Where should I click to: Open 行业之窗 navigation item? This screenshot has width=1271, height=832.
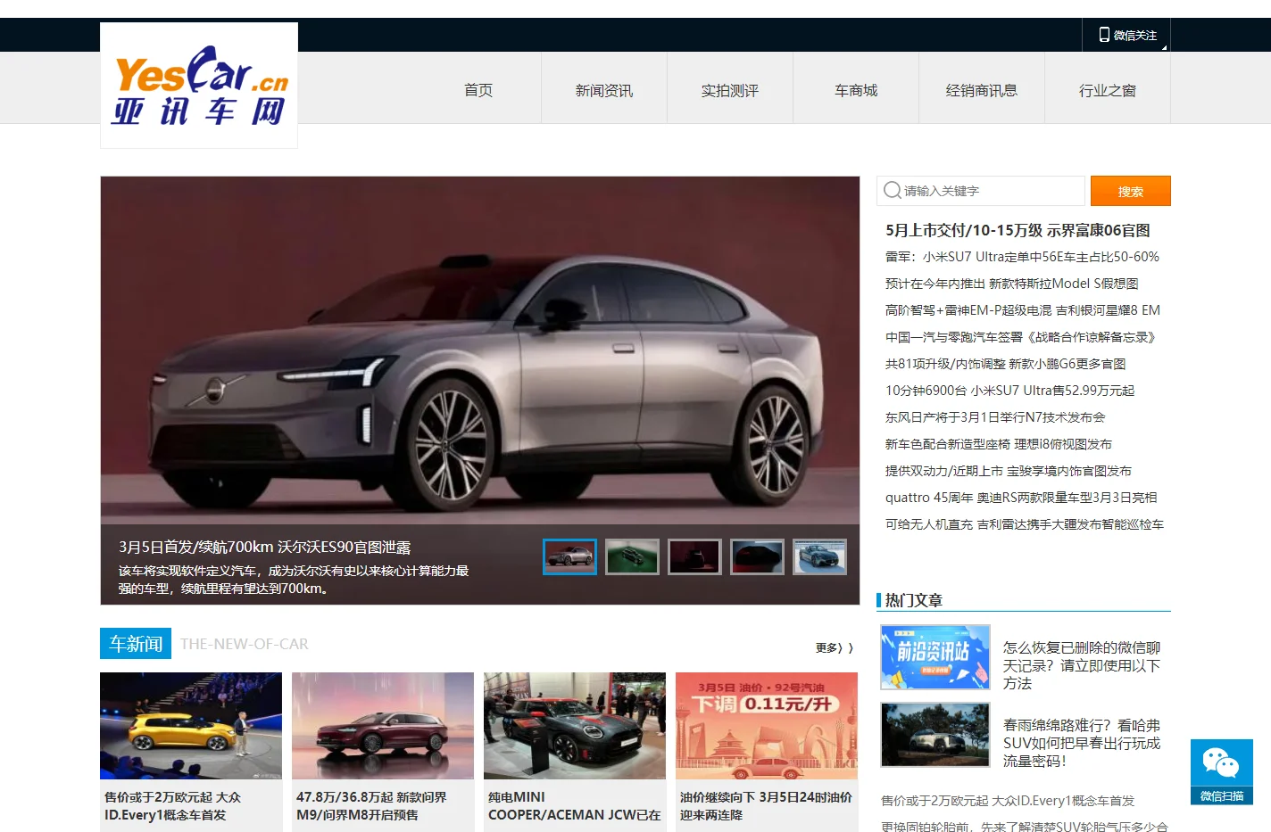1108,90
